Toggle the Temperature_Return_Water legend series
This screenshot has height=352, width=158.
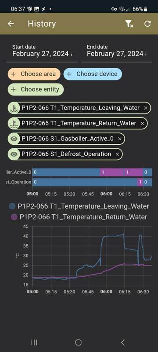[x=79, y=217]
